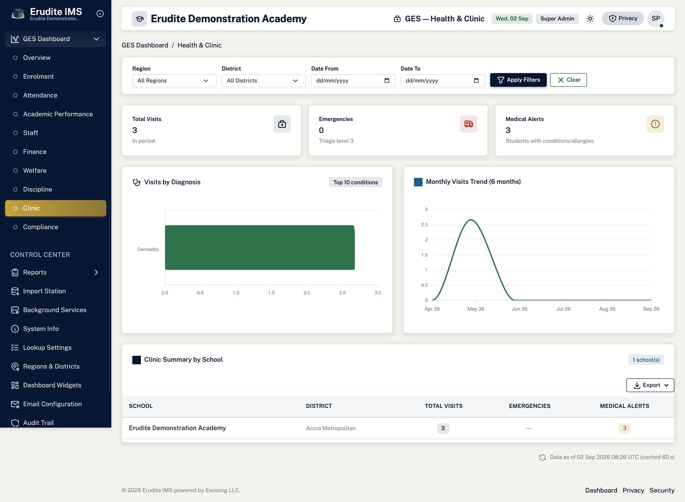685x502 pixels.
Task: Click the stethoscope Visits by Diagnosis icon
Action: pos(137,182)
